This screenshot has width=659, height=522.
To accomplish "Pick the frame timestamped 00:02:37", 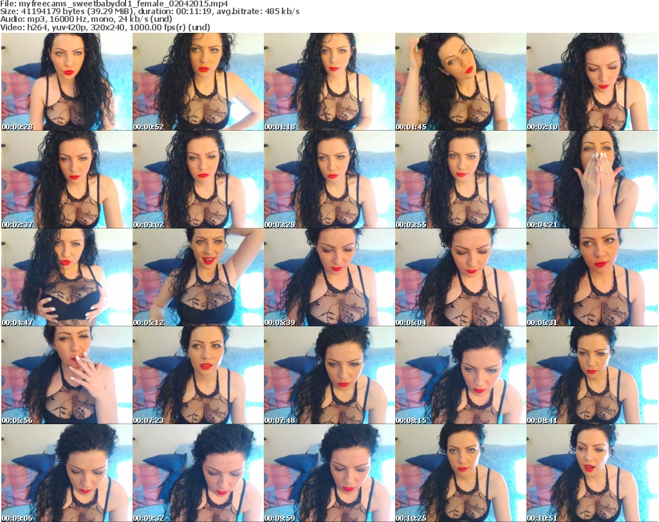I will 66,180.
